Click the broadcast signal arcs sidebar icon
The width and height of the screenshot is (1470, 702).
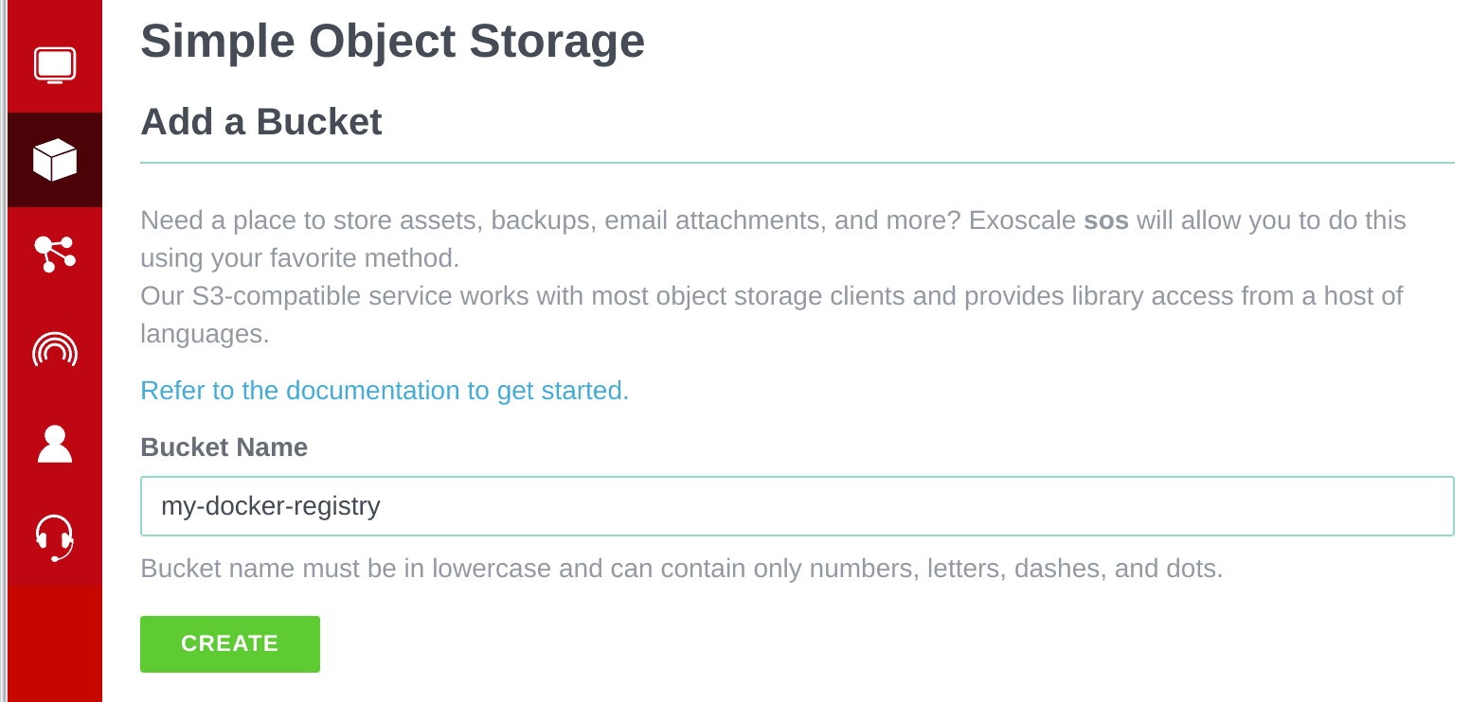[54, 349]
